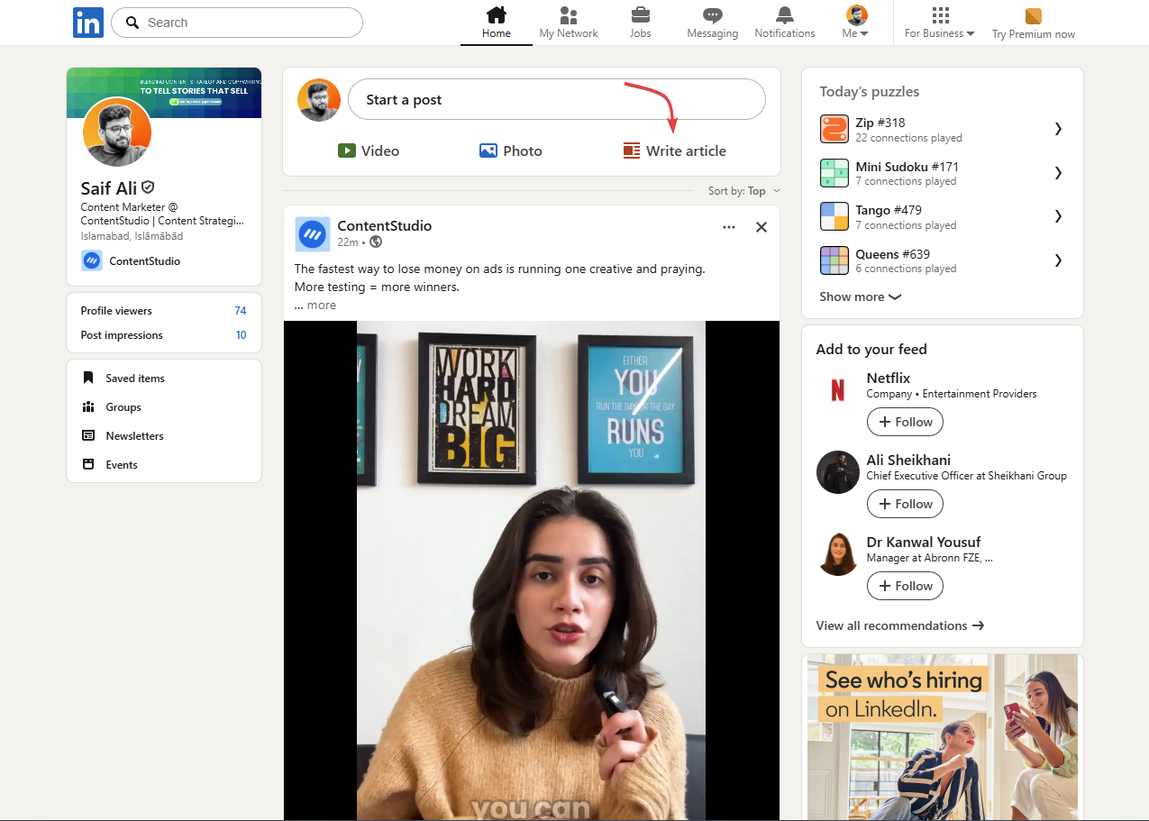The height and width of the screenshot is (821, 1149).
Task: Open the Write article option
Action: [x=675, y=151]
